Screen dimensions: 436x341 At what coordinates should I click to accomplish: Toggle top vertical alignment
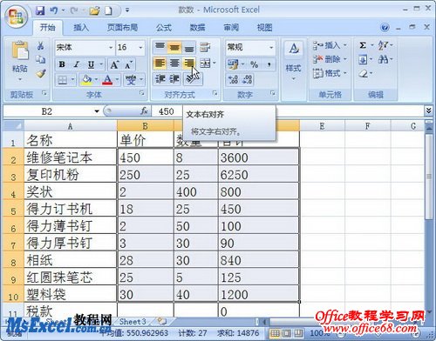[x=160, y=47]
